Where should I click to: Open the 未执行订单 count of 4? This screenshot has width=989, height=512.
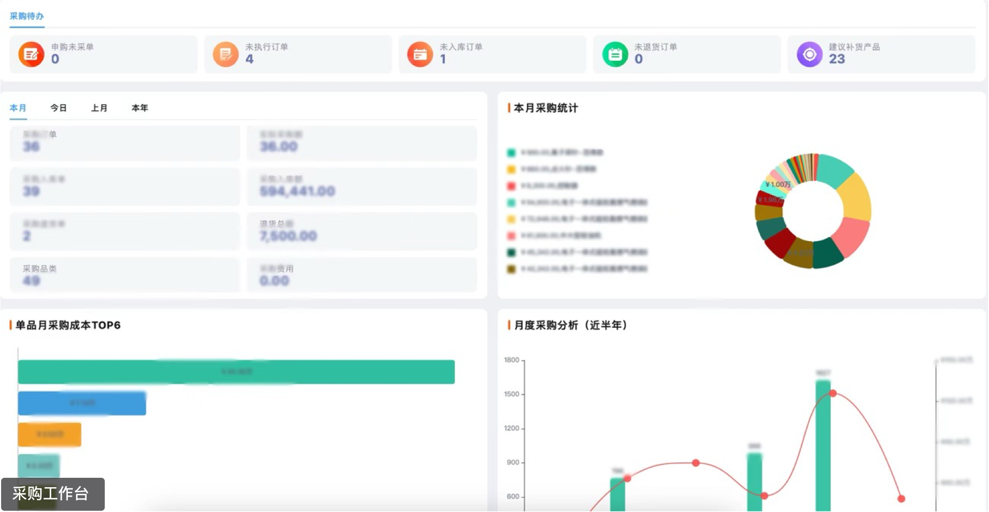coord(250,59)
